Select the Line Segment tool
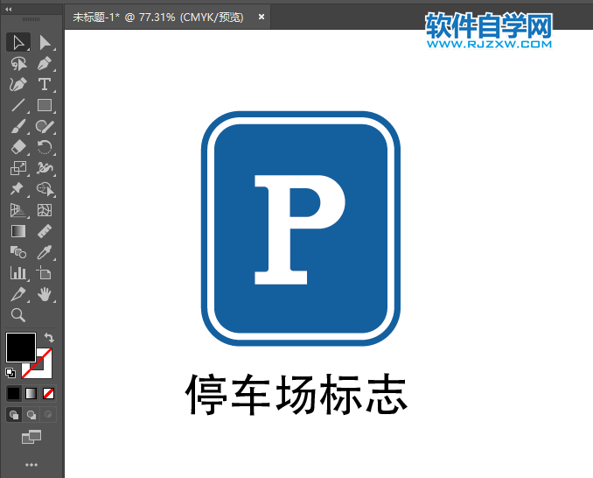The width and height of the screenshot is (593, 478). pyautogui.click(x=18, y=105)
